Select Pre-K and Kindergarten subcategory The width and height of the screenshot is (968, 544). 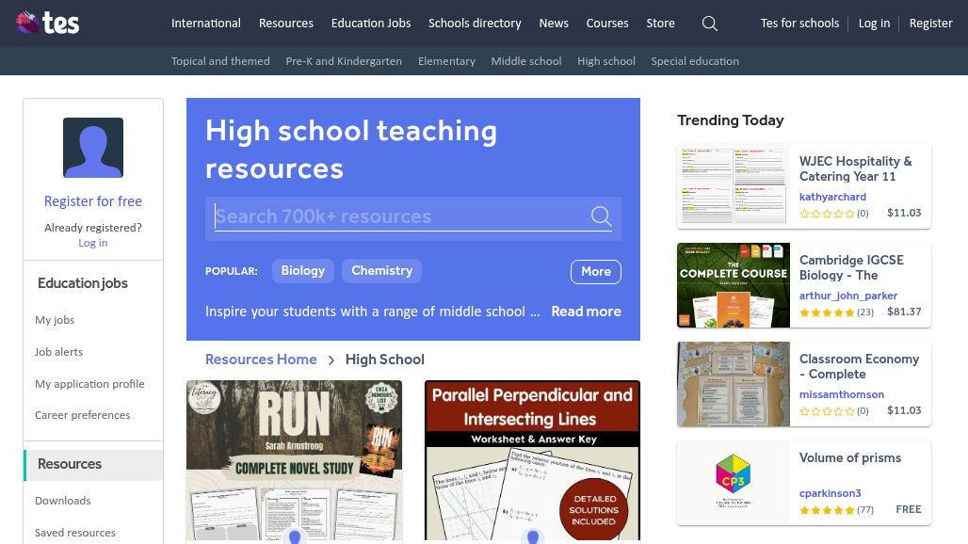(344, 61)
